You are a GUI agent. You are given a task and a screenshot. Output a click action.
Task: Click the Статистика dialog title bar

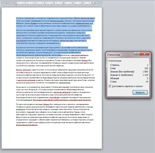[x=120, y=55]
